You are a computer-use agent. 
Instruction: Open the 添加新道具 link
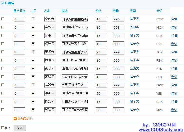(25, 119)
